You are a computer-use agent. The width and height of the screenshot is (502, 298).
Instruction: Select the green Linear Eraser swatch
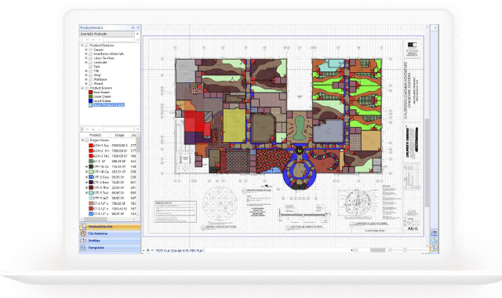coord(91,96)
